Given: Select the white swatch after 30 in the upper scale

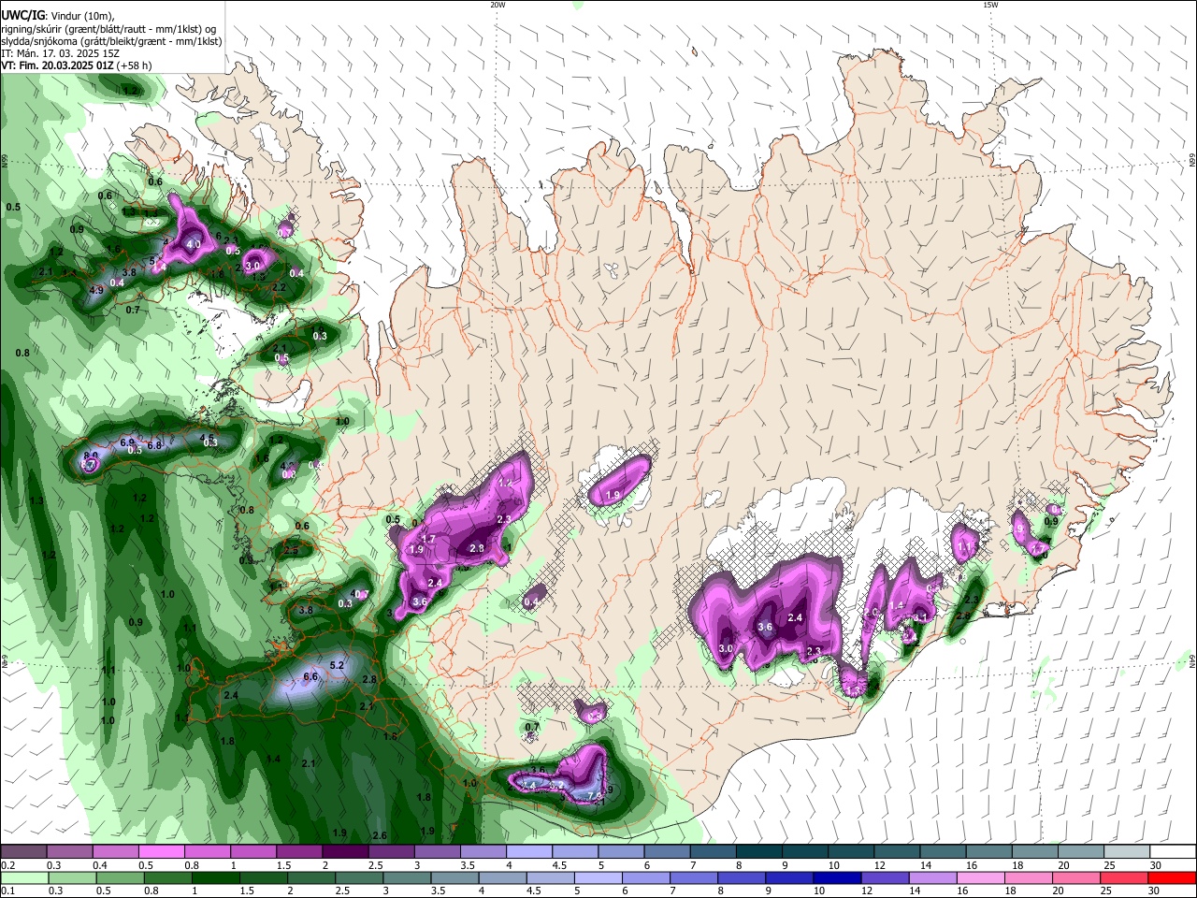Looking at the screenshot, I should 1173,852.
